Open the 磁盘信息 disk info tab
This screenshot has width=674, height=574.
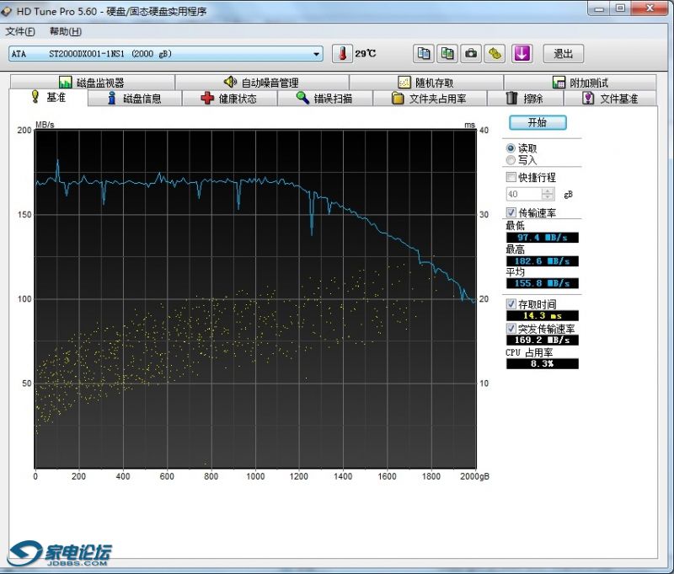[x=135, y=99]
